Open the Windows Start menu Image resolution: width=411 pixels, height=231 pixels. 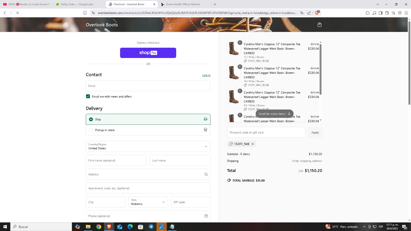[x=5, y=227]
